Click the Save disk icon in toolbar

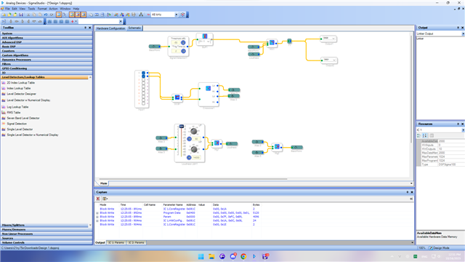point(21,15)
